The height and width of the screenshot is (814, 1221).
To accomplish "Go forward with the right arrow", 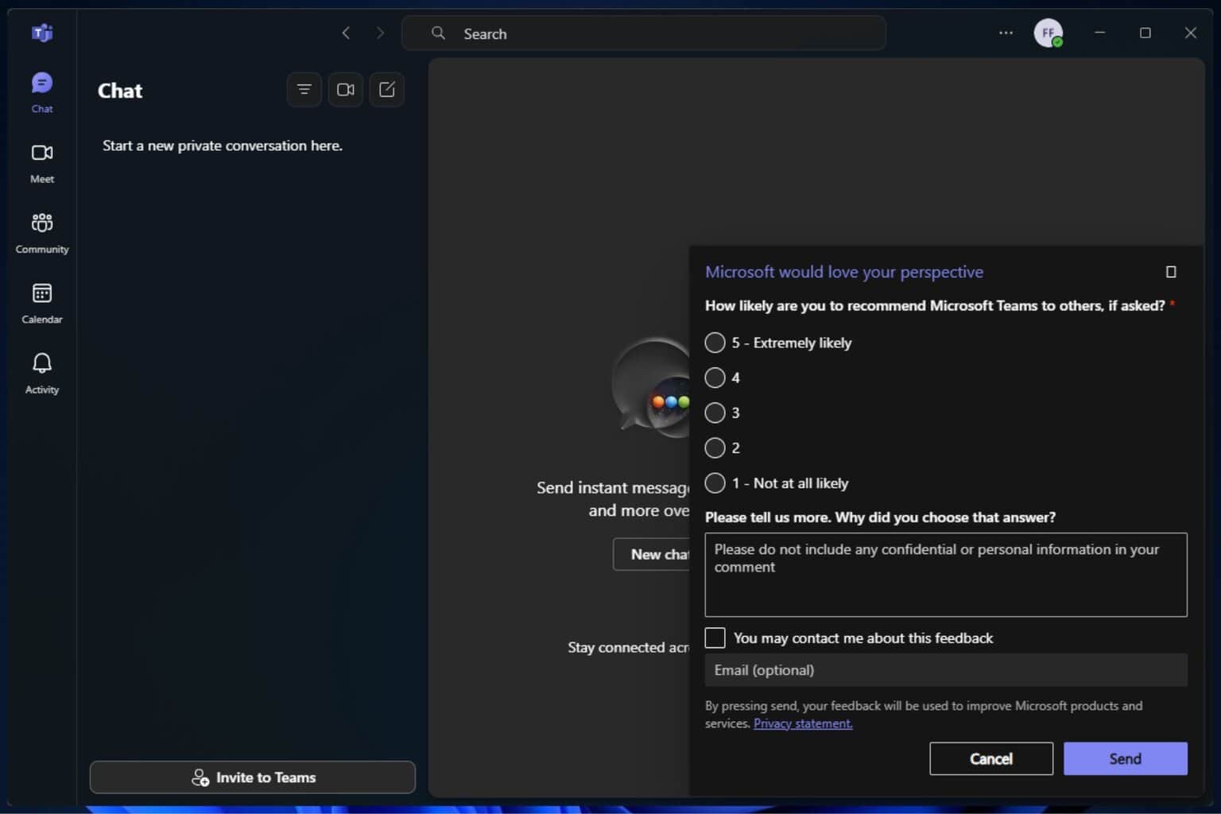I will [x=380, y=33].
